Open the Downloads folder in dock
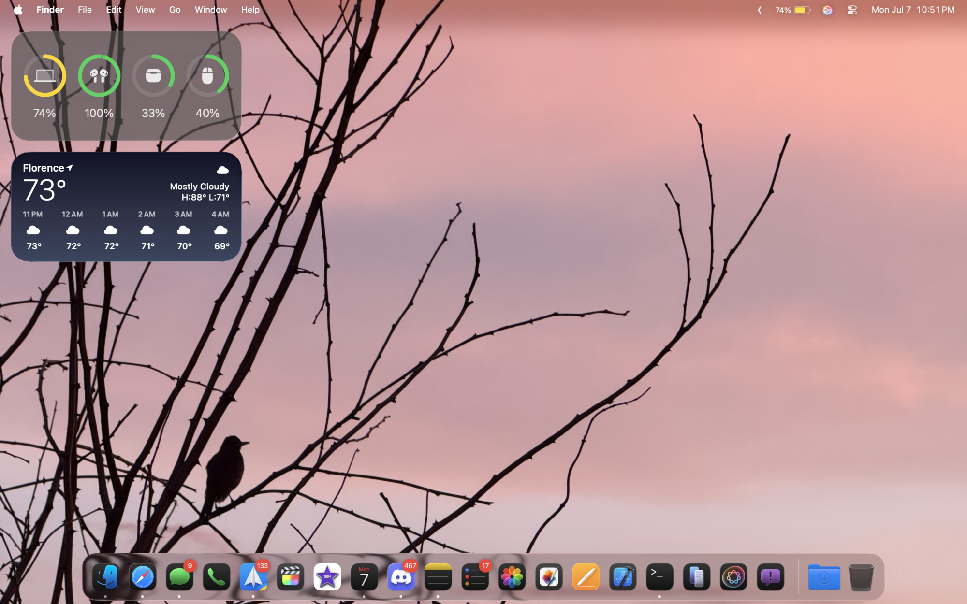 824,577
